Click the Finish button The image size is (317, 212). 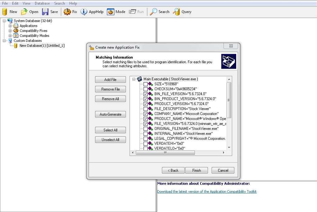point(196,170)
